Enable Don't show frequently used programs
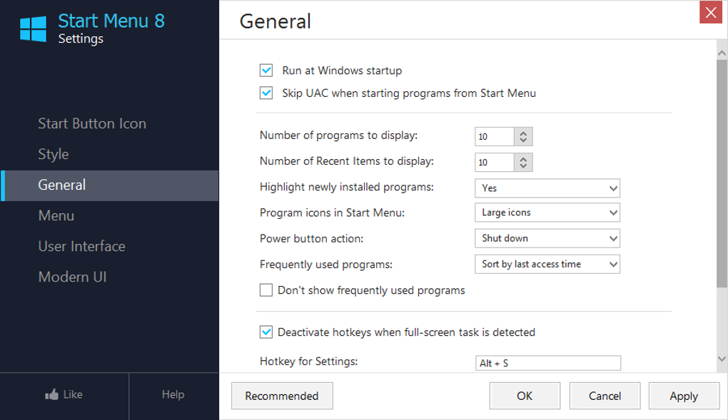Image resolution: width=728 pixels, height=420 pixels. pyautogui.click(x=266, y=290)
